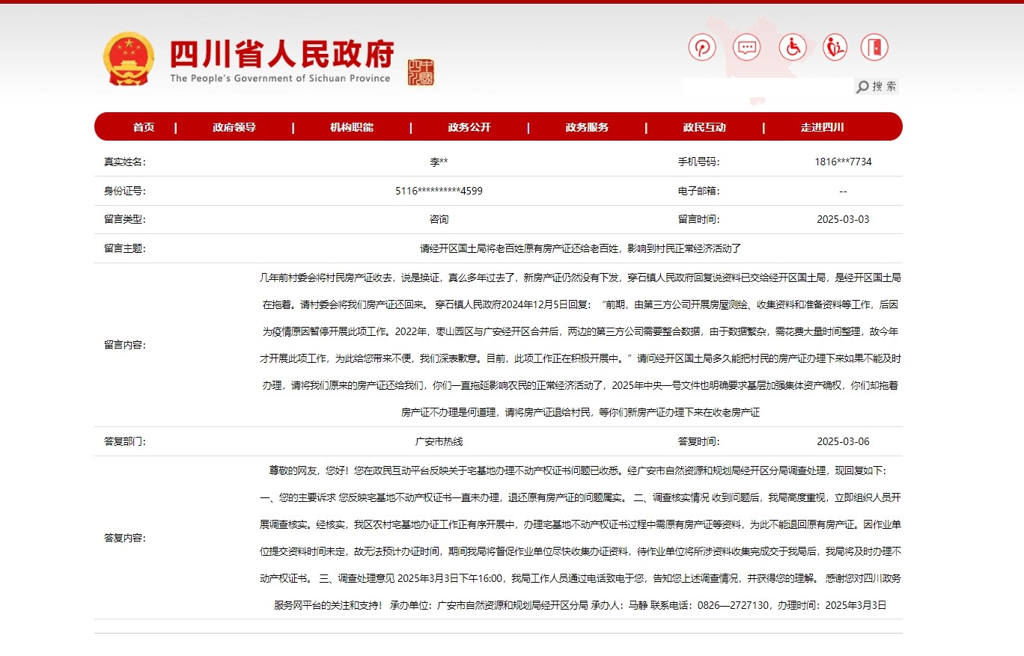
Task: Click the message subject line text
Action: [580, 248]
